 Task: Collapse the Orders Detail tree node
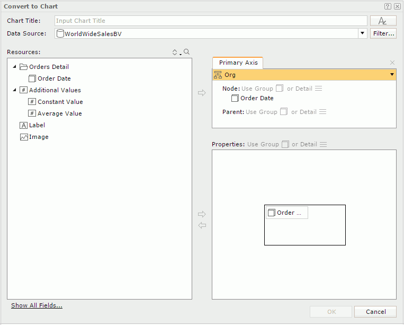(14, 67)
